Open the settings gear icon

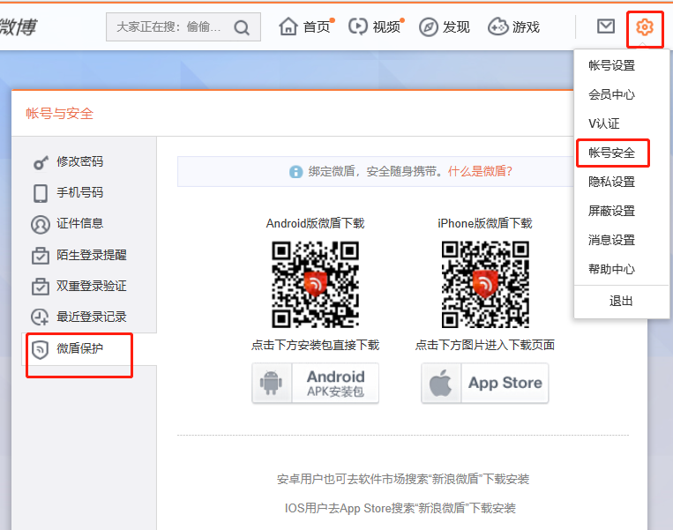(x=644, y=27)
